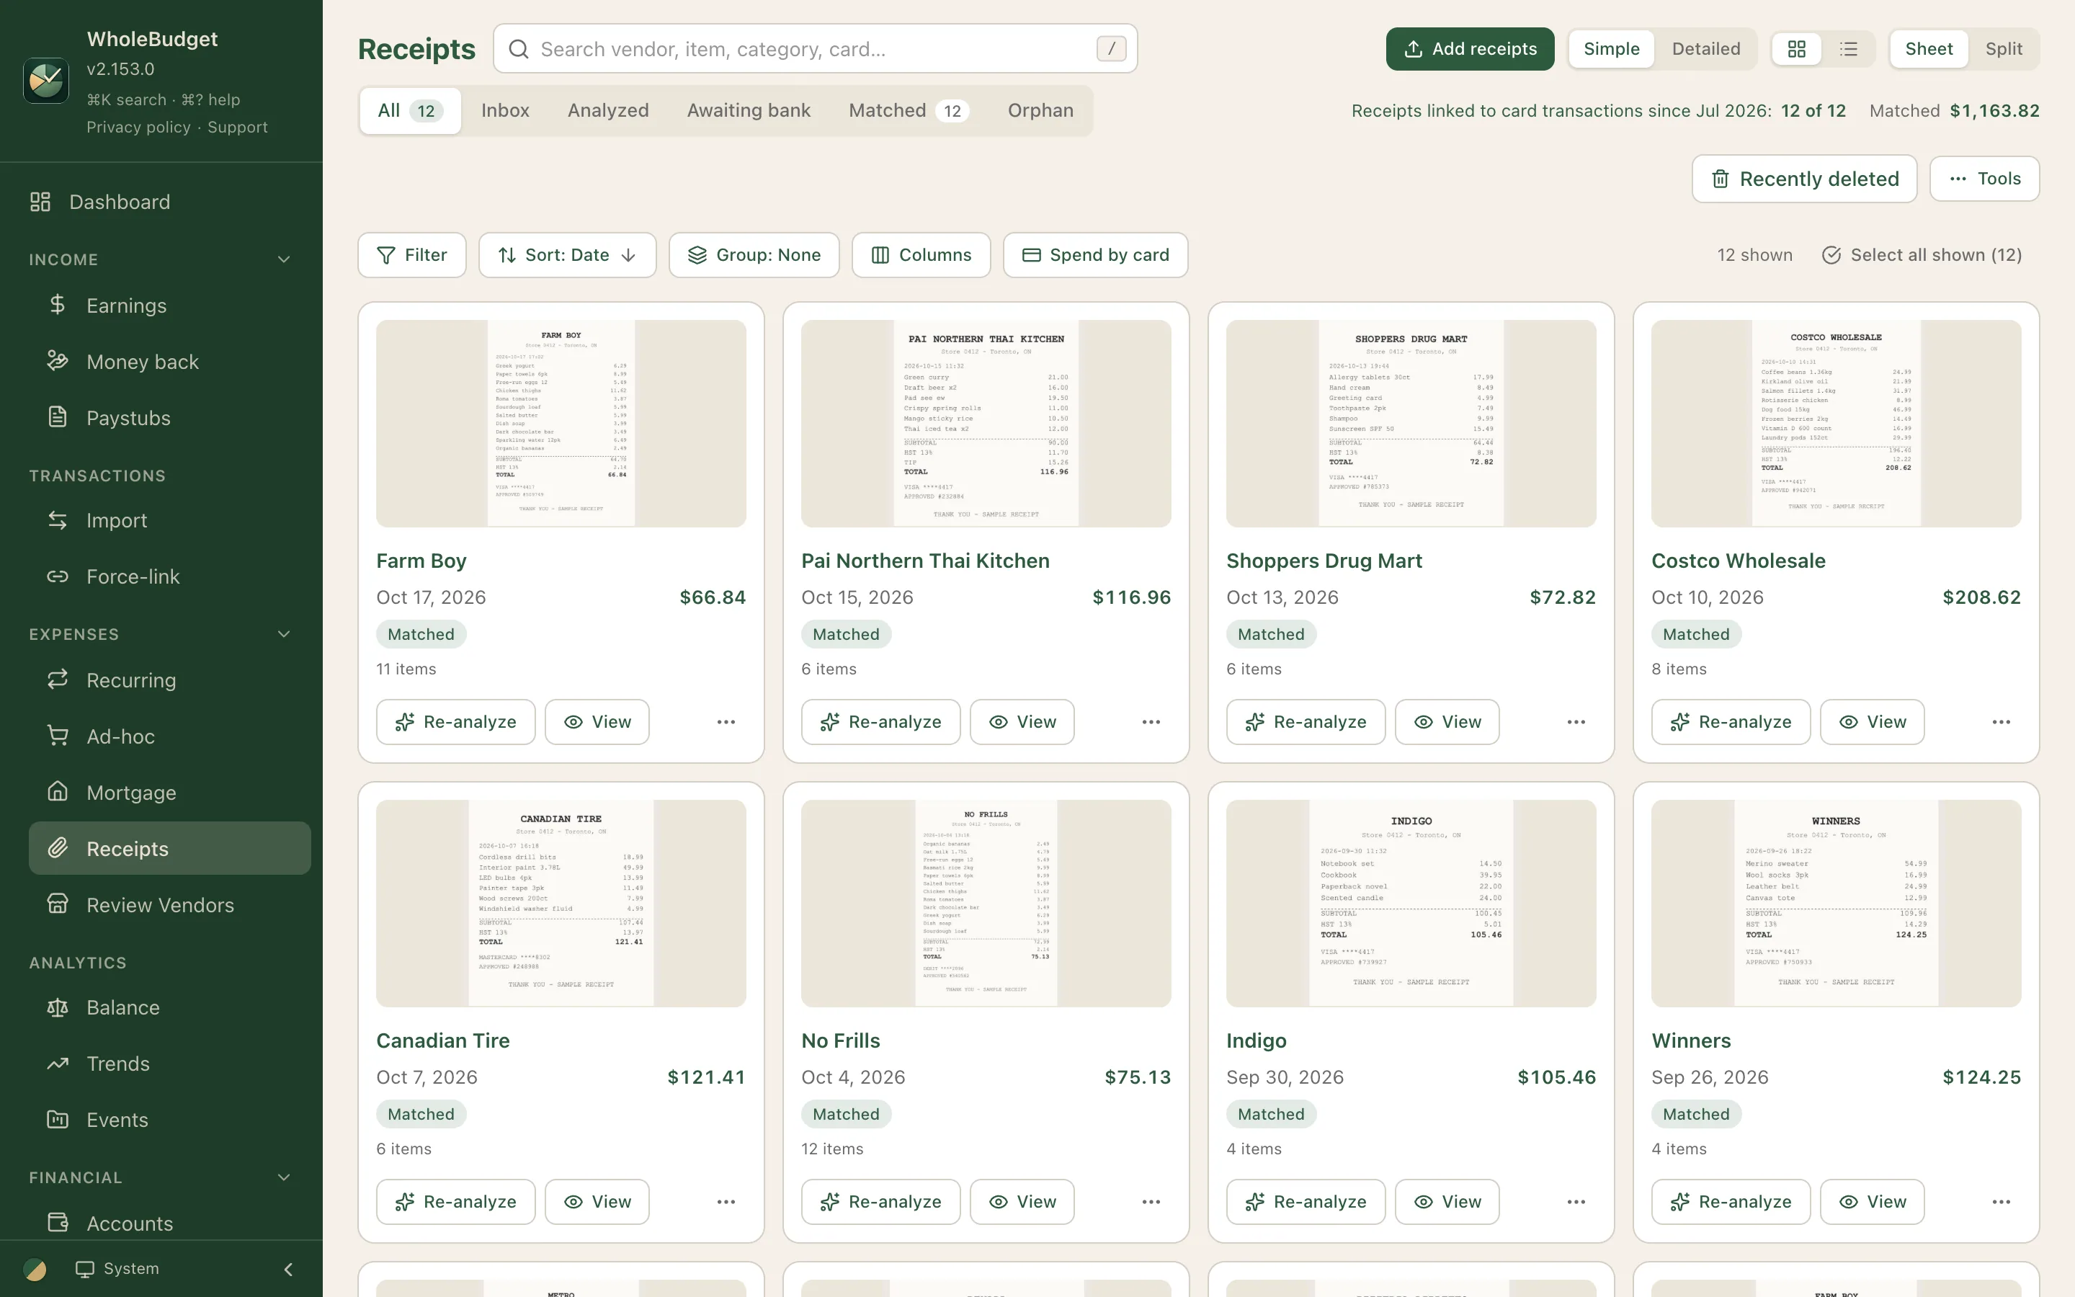Open more options for Costco Wholesale receipt
The height and width of the screenshot is (1297, 2075).
click(2002, 722)
